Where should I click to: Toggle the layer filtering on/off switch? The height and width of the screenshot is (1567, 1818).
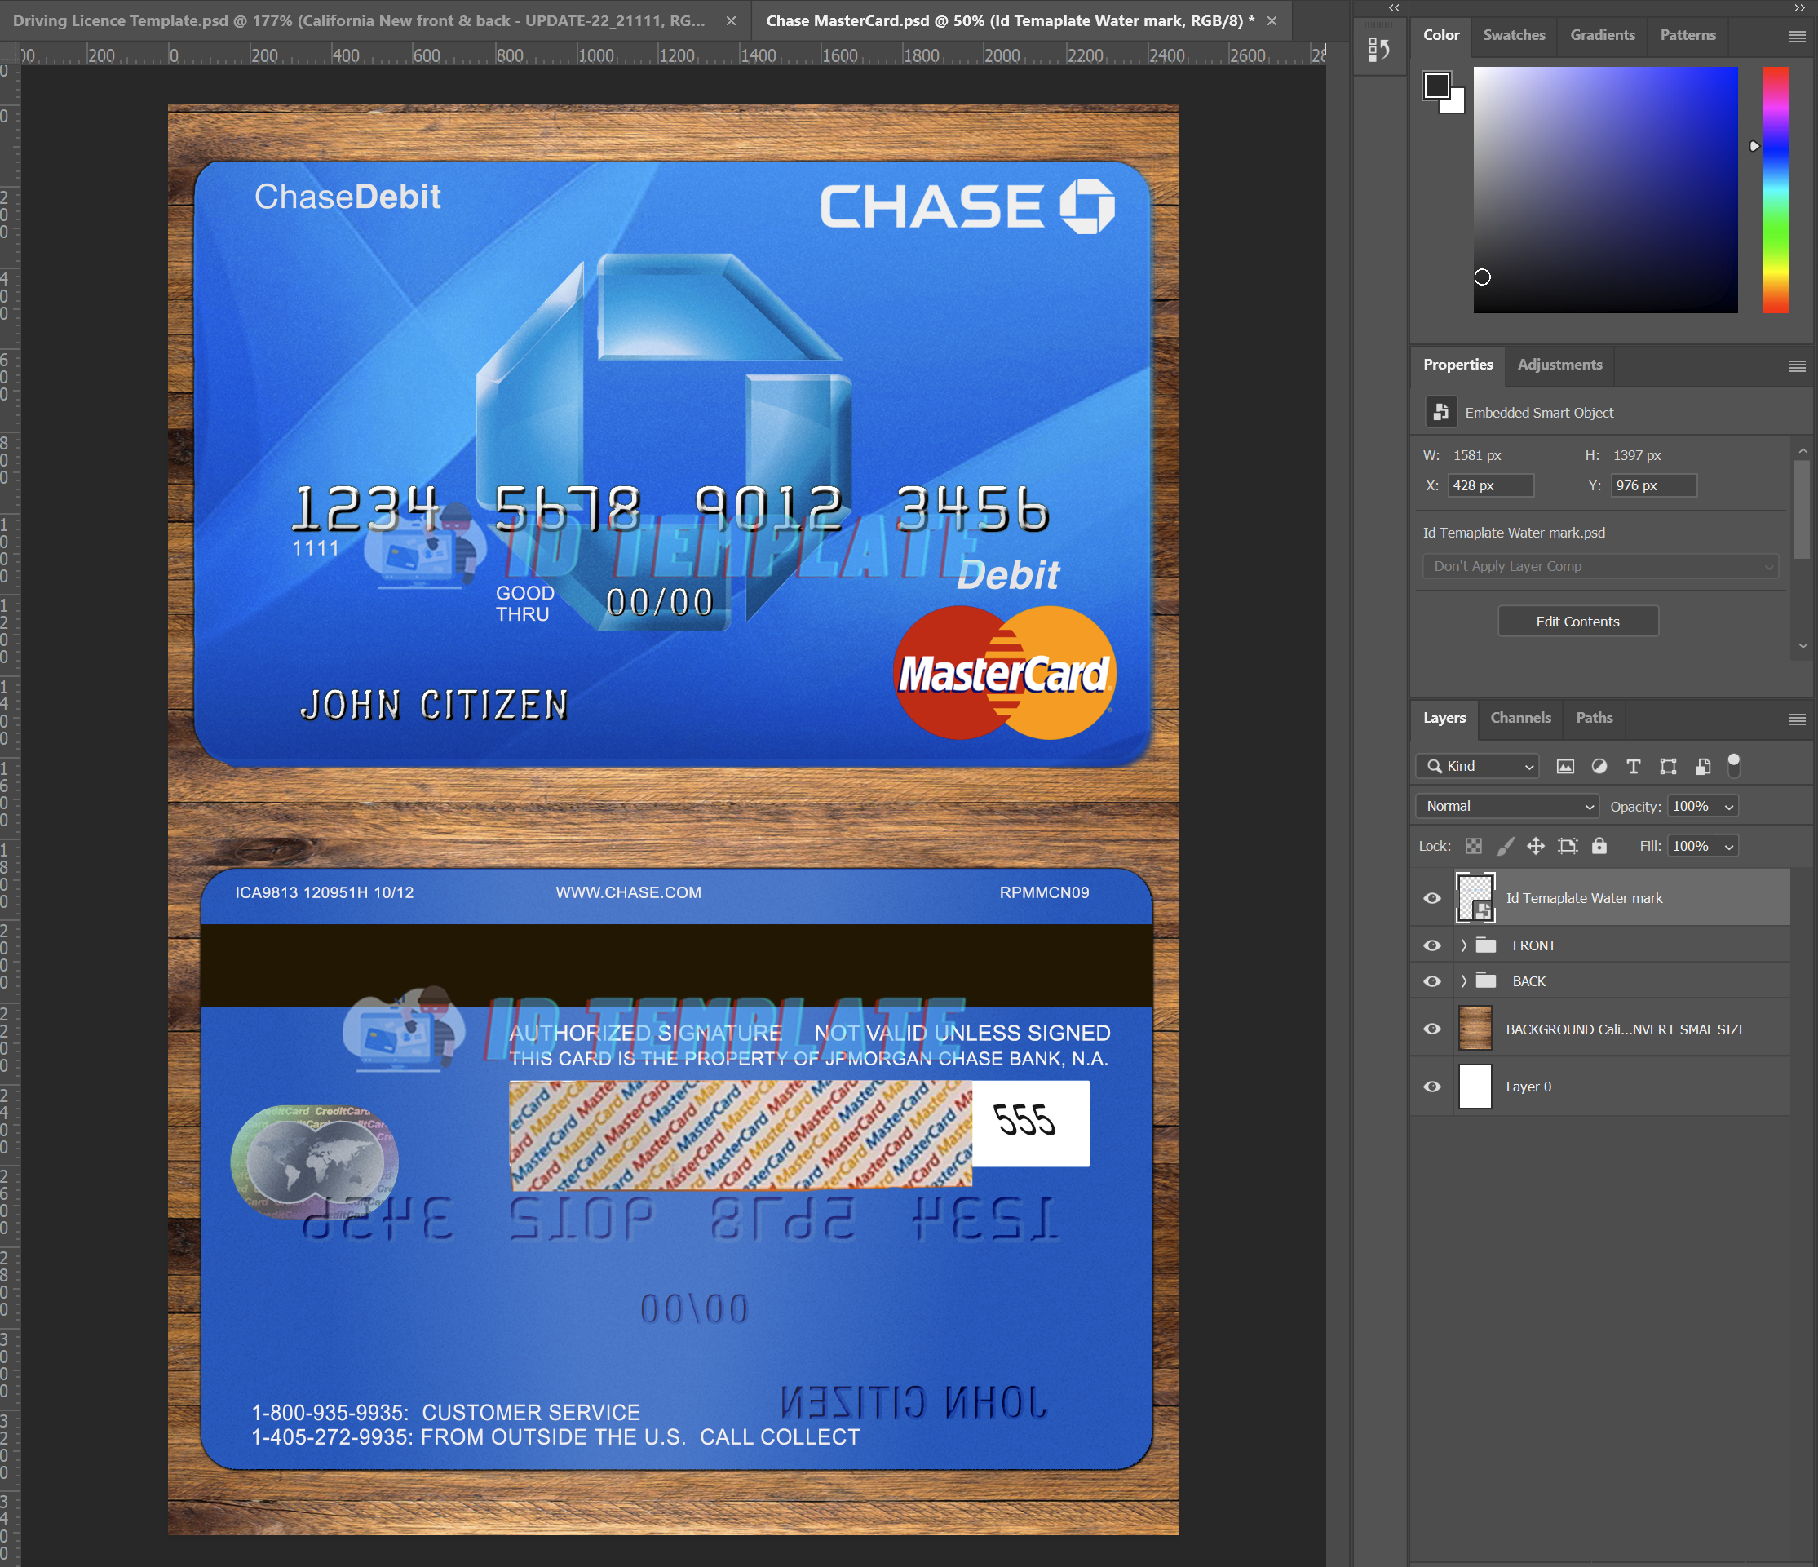[x=1733, y=765]
